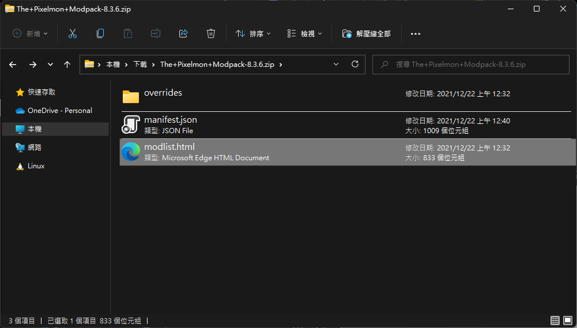
Task: Click overrides modified date text
Action: [x=458, y=94]
